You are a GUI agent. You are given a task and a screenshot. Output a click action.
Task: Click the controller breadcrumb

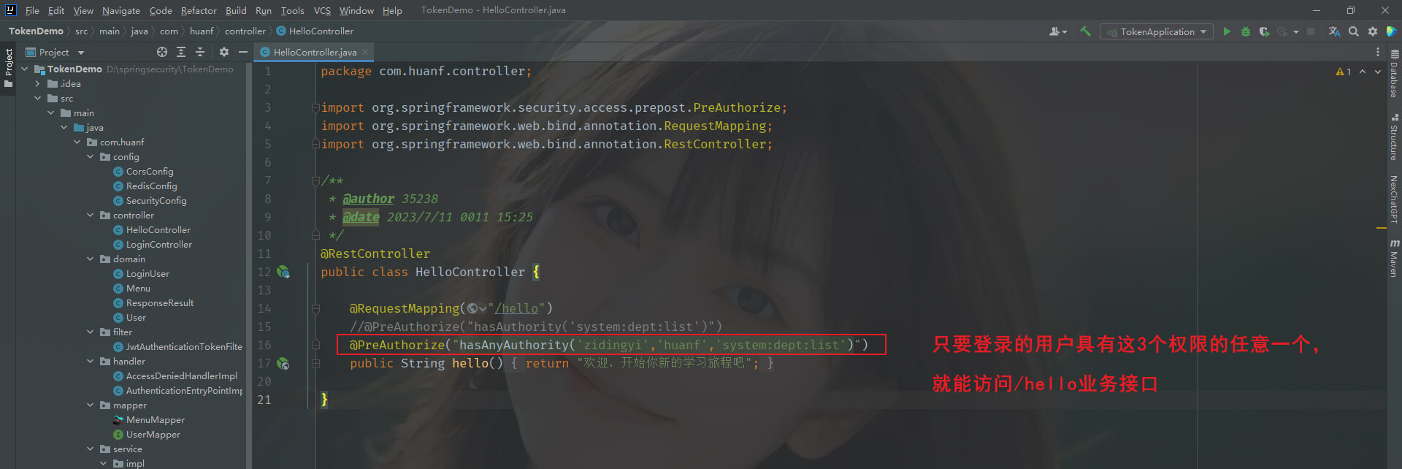pyautogui.click(x=245, y=31)
